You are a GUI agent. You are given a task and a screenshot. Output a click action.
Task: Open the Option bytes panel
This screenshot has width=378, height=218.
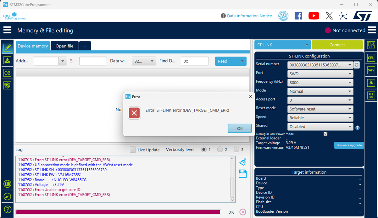[x=7, y=73]
